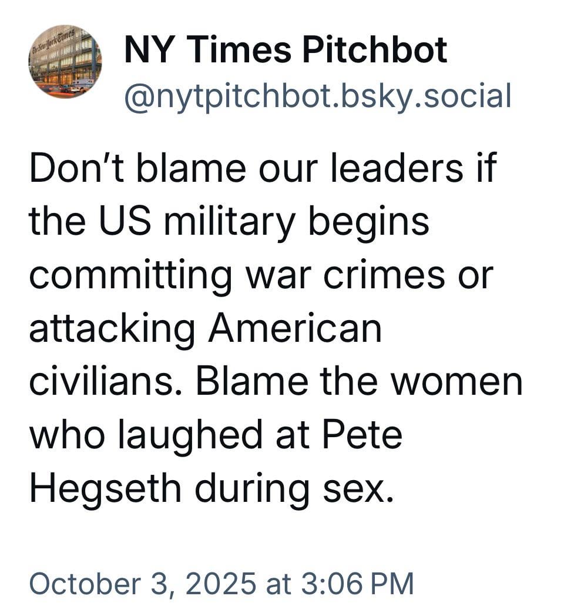Click the line "the US military begins"
This screenshot has height=606, width=564.
coord(229,221)
